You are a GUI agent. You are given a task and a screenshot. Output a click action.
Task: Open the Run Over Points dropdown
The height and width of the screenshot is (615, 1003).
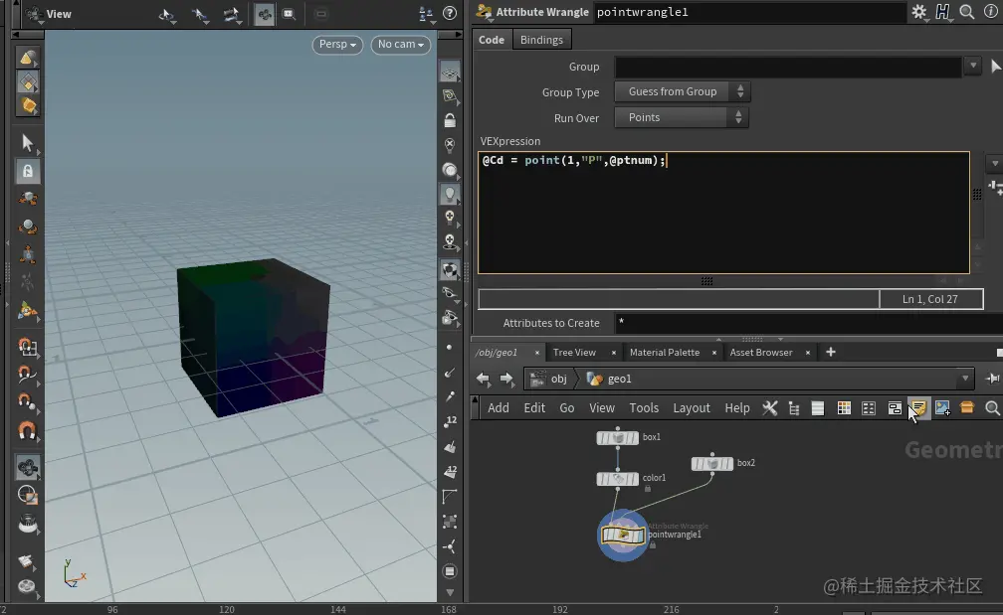tap(681, 117)
